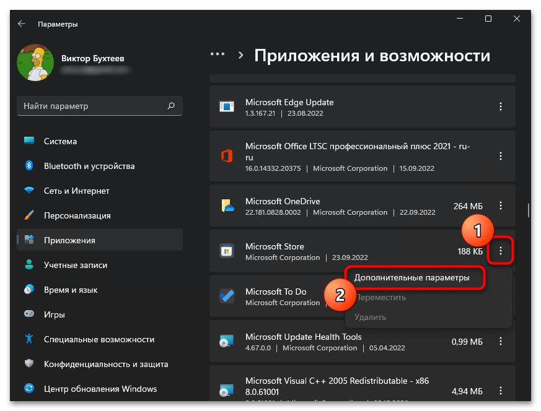Open Bluetooth и устройства settings

89,166
